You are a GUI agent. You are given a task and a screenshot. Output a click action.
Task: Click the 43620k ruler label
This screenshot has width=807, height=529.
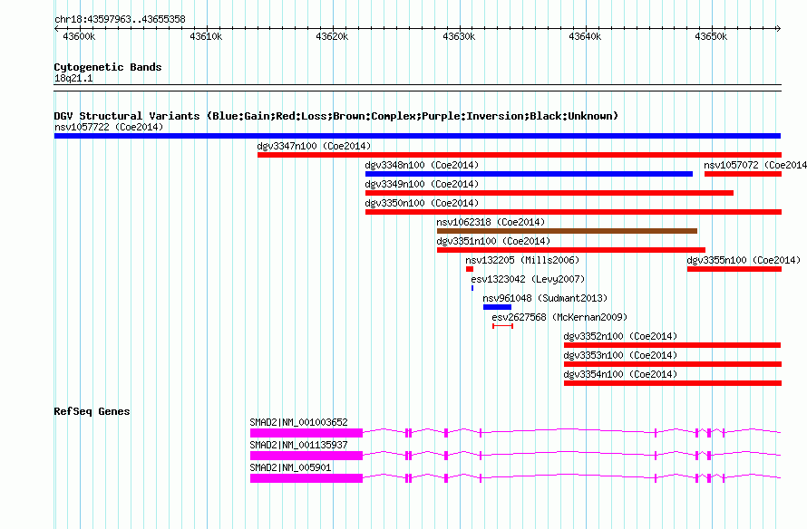coord(332,36)
